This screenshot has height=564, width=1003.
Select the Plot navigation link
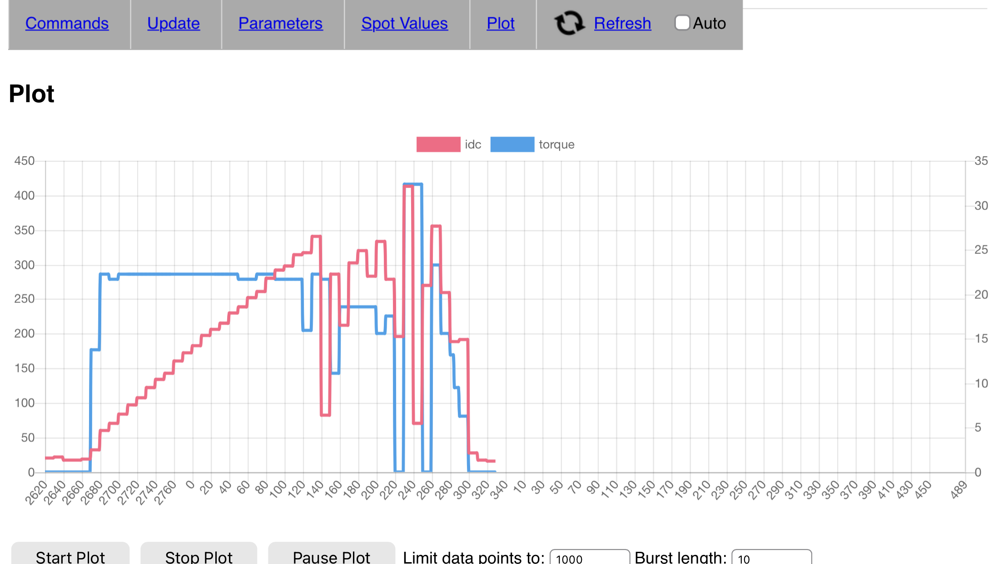click(501, 23)
